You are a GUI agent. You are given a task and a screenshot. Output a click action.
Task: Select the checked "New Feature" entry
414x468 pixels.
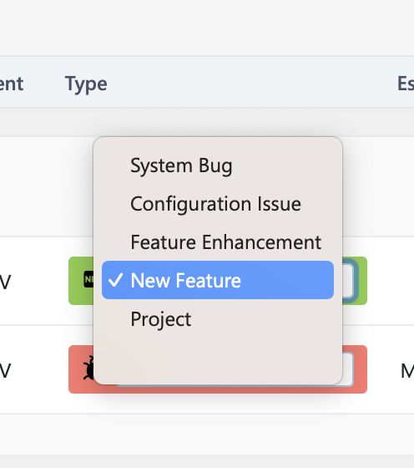pos(218,280)
